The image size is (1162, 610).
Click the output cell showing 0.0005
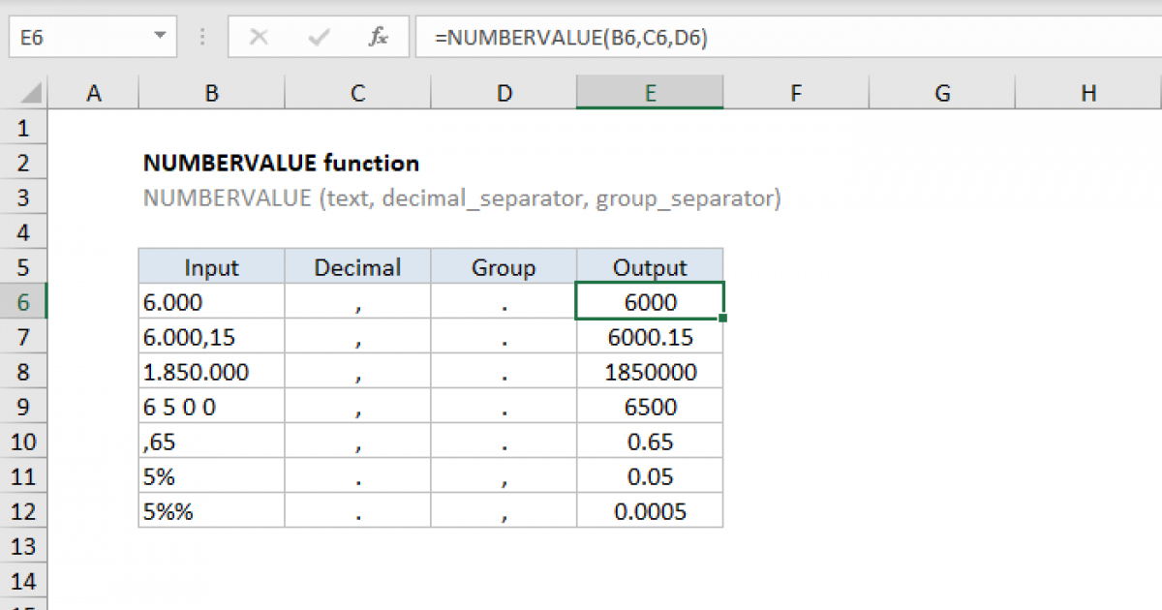point(650,511)
